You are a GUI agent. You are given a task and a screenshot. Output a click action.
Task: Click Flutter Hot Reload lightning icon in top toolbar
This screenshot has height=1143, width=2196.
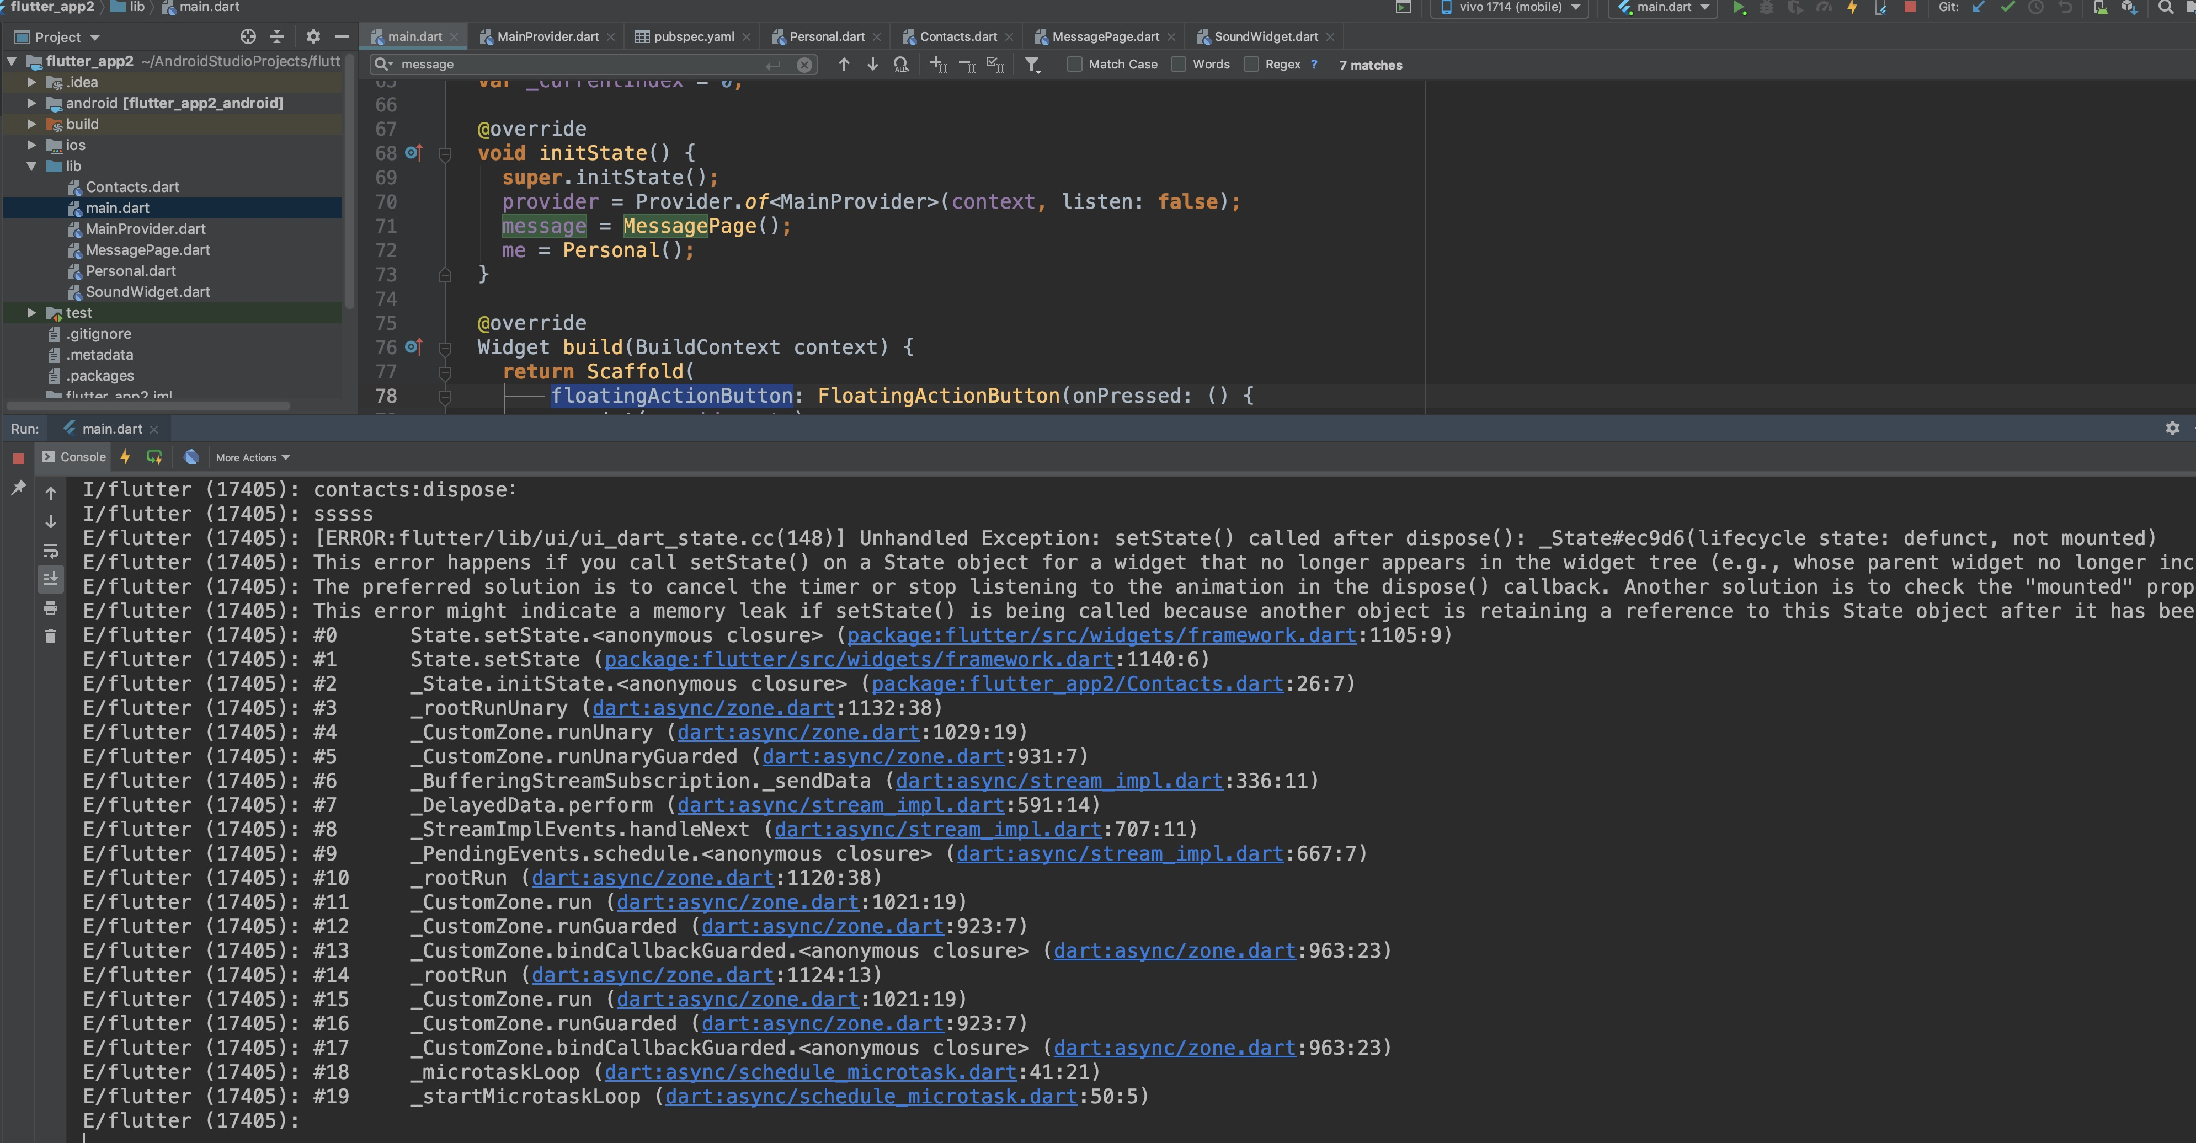pyautogui.click(x=1852, y=8)
